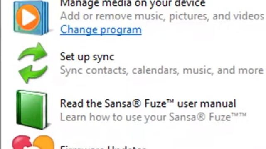Click the word 'program' in Change program

121,30
